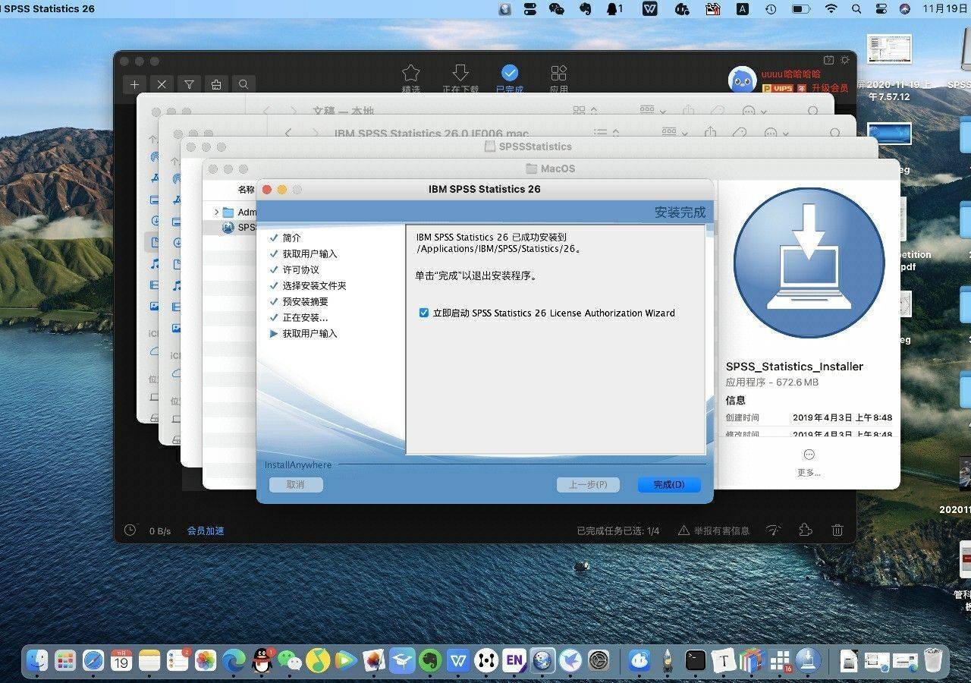Click the 升级会员 upgrade membership link

(x=830, y=88)
